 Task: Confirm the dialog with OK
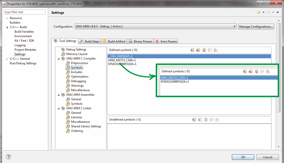[x=243, y=157]
